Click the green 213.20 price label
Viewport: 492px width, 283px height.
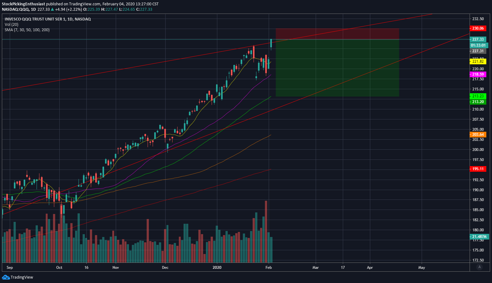(478, 102)
